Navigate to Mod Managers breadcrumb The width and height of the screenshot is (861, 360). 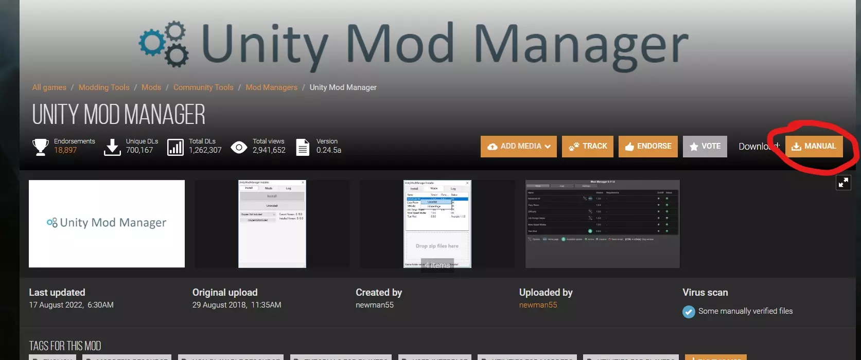tap(271, 87)
